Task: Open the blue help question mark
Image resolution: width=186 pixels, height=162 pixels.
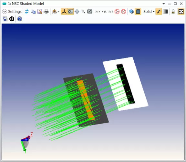Action: pos(20,19)
